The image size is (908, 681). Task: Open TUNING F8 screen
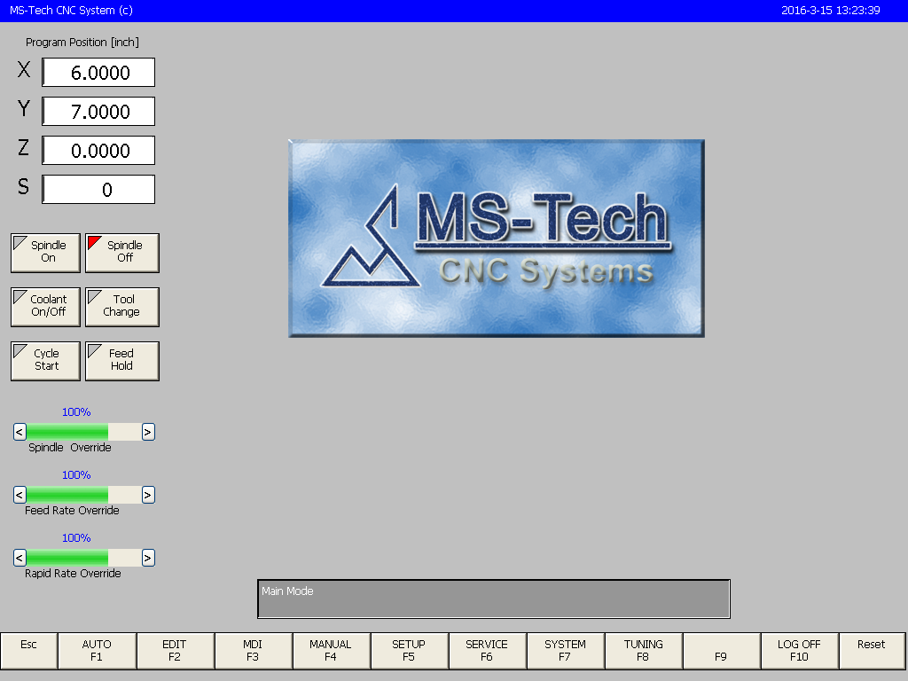pos(644,650)
